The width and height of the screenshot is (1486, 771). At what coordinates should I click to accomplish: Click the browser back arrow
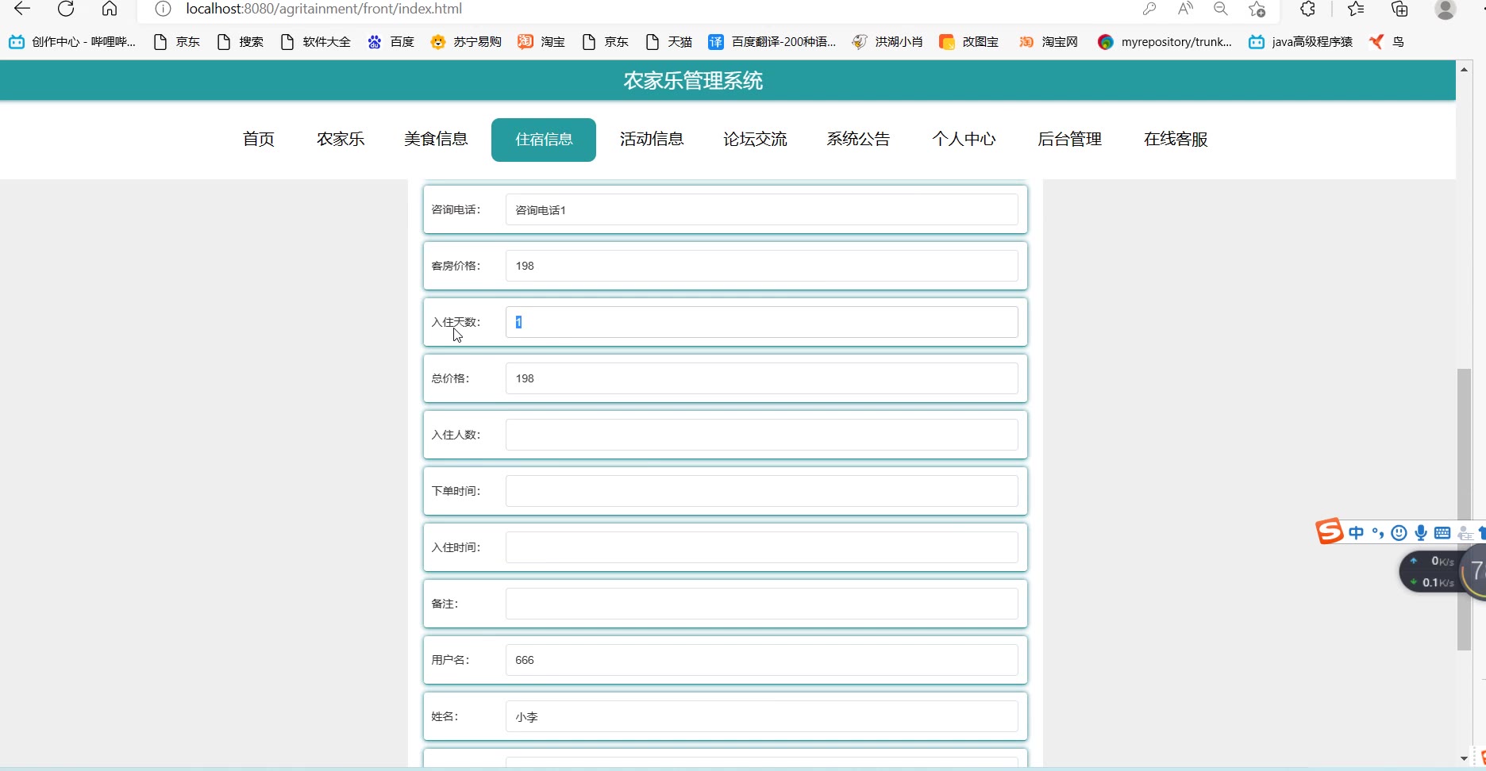pyautogui.click(x=22, y=9)
